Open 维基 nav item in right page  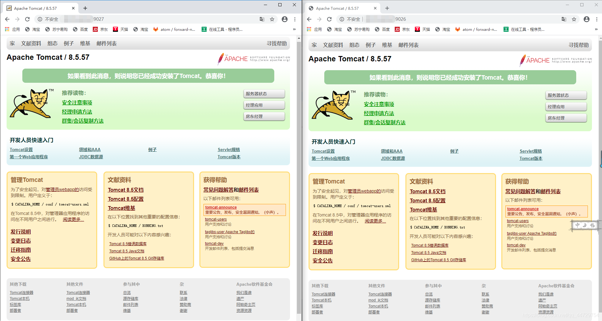pos(387,45)
